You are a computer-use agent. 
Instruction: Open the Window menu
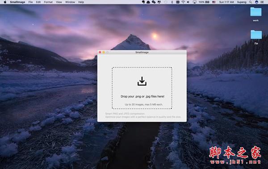70,2
